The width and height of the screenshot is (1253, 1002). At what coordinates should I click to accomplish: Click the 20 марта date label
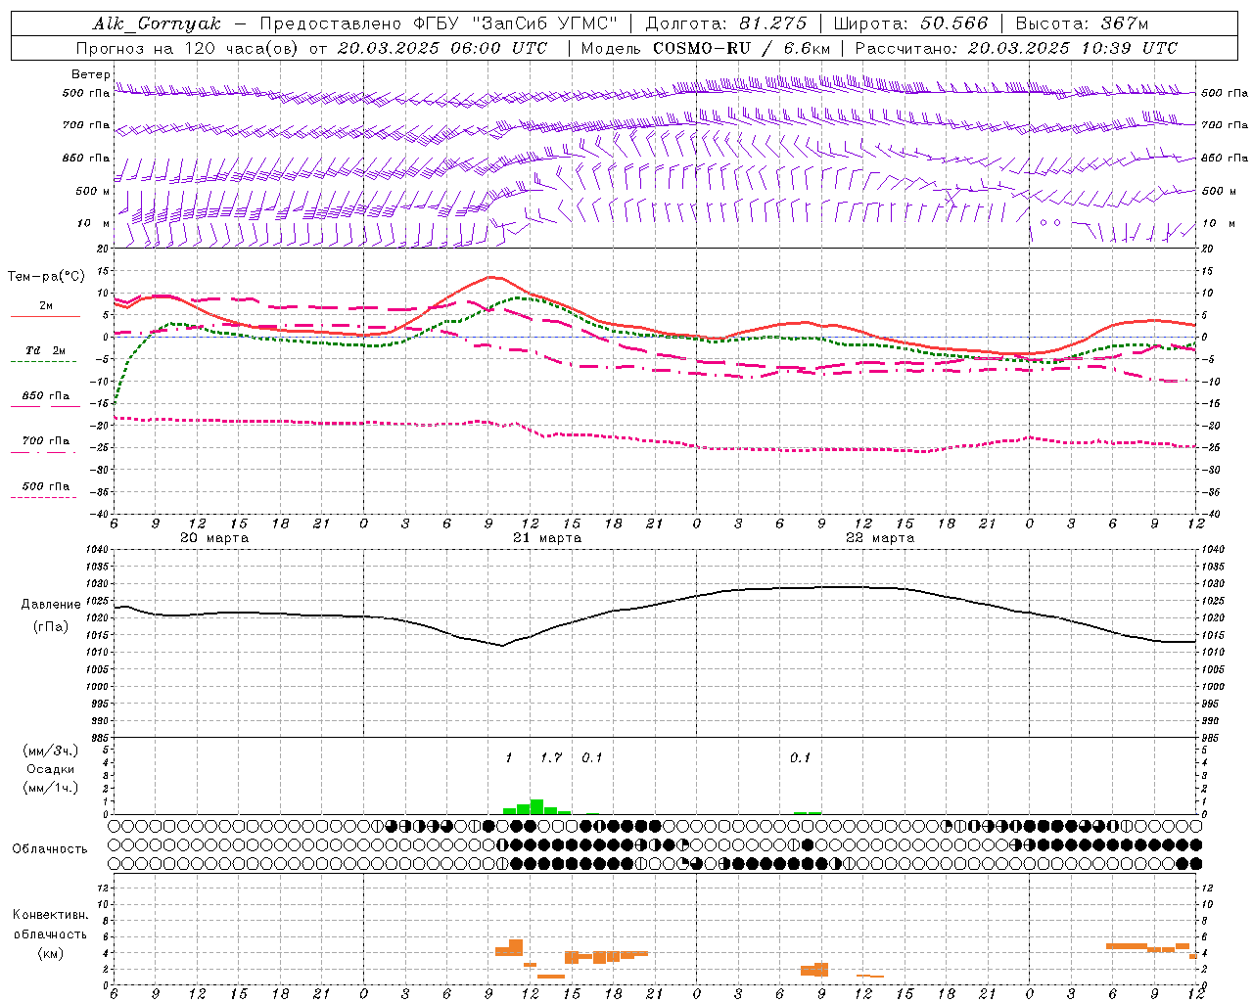pyautogui.click(x=214, y=538)
